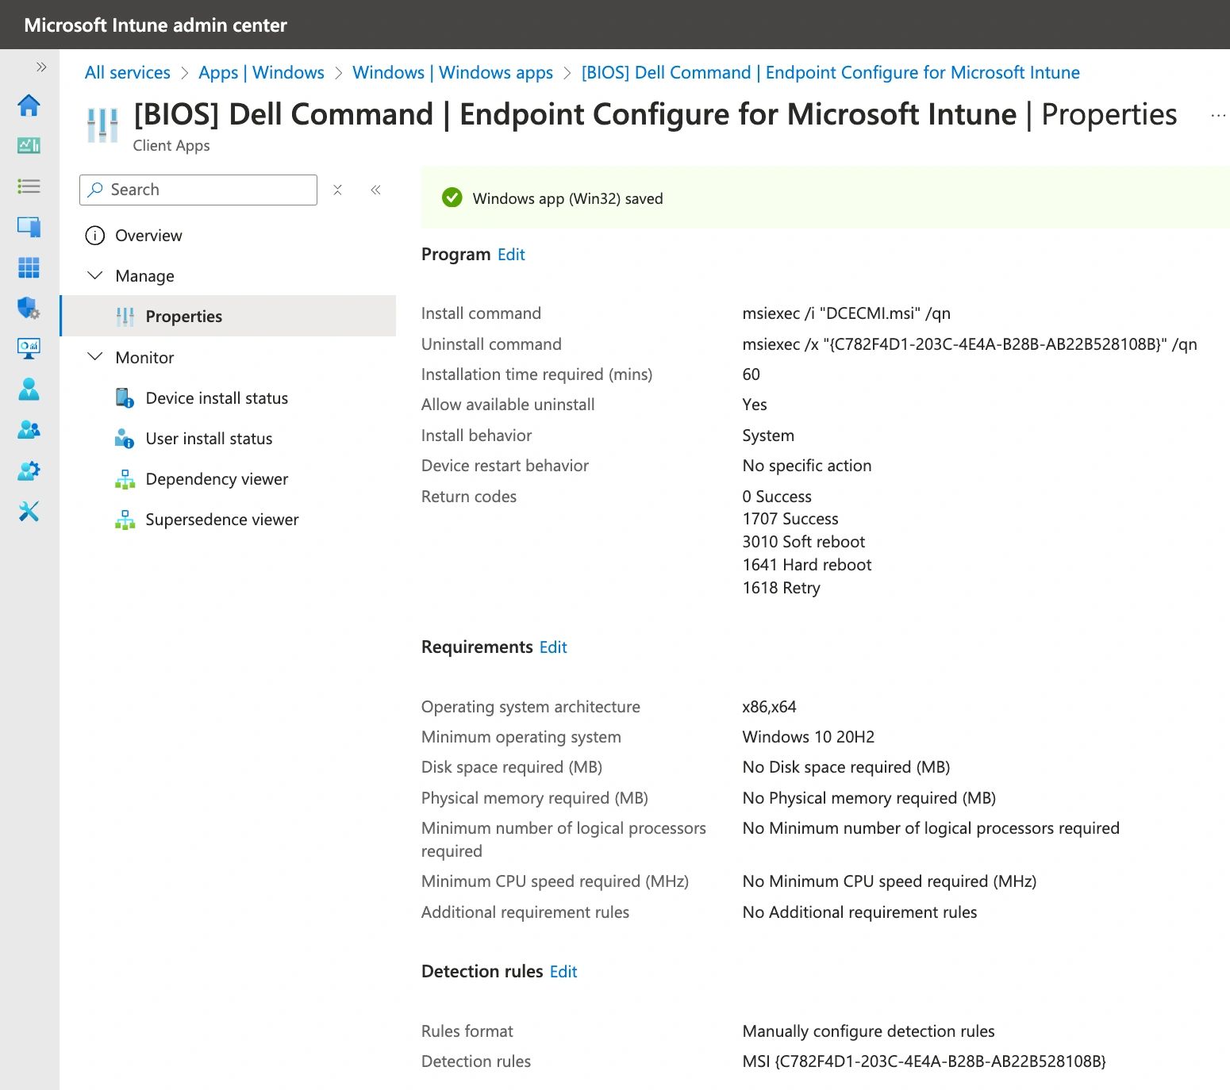Viewport: 1230px width, 1090px height.
Task: Open the Dashboard sidebar icon
Action: pyautogui.click(x=29, y=145)
